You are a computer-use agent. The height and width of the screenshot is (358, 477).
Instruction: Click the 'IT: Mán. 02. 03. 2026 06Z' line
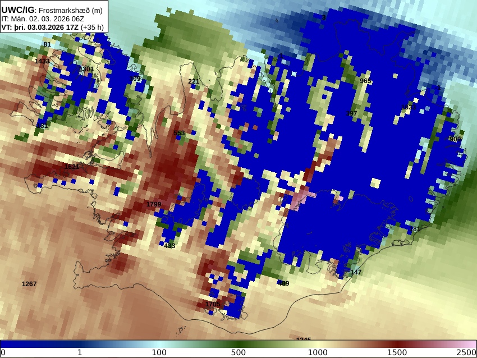pyautogui.click(x=43, y=19)
